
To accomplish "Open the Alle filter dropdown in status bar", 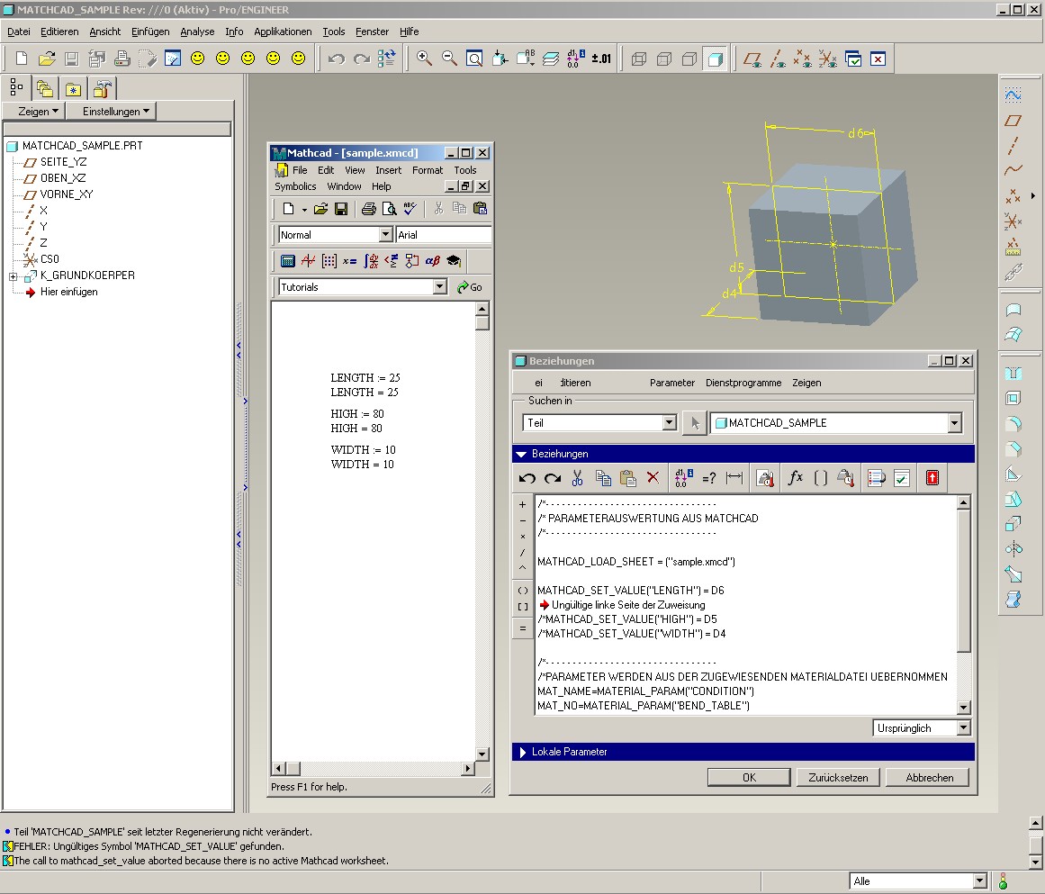I will pyautogui.click(x=979, y=880).
